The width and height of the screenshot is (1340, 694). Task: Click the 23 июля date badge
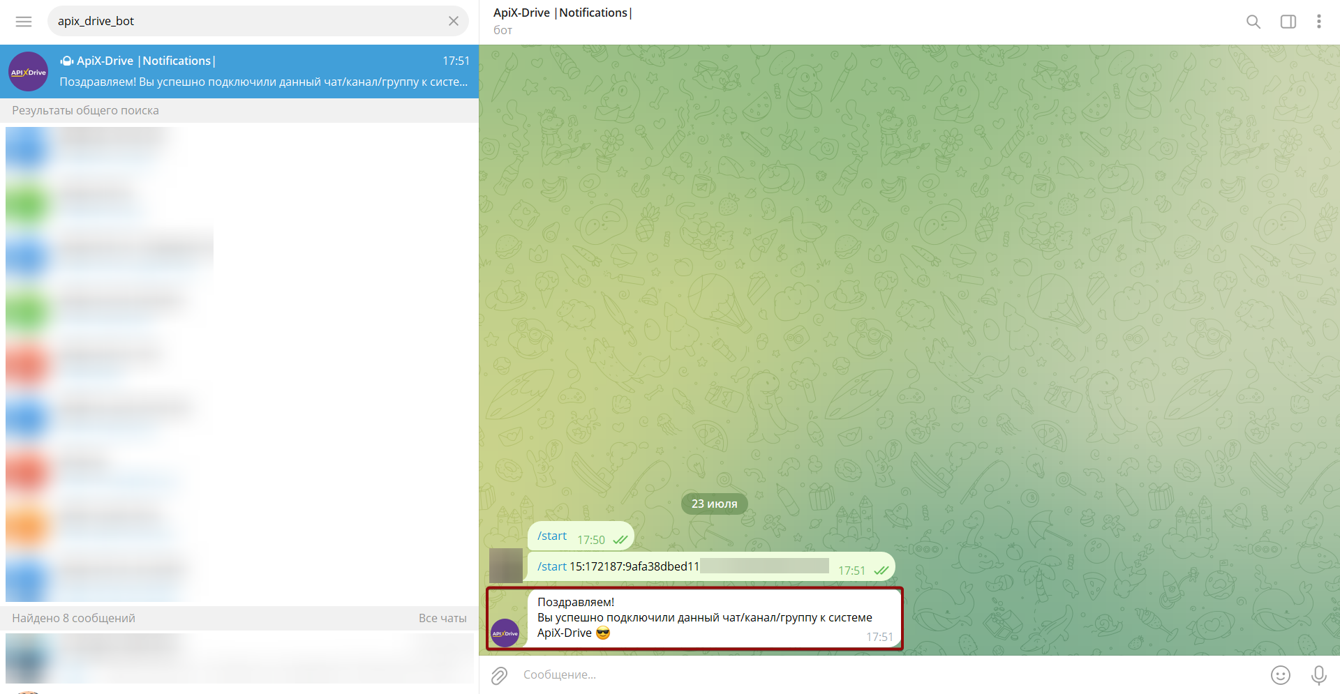pos(714,504)
